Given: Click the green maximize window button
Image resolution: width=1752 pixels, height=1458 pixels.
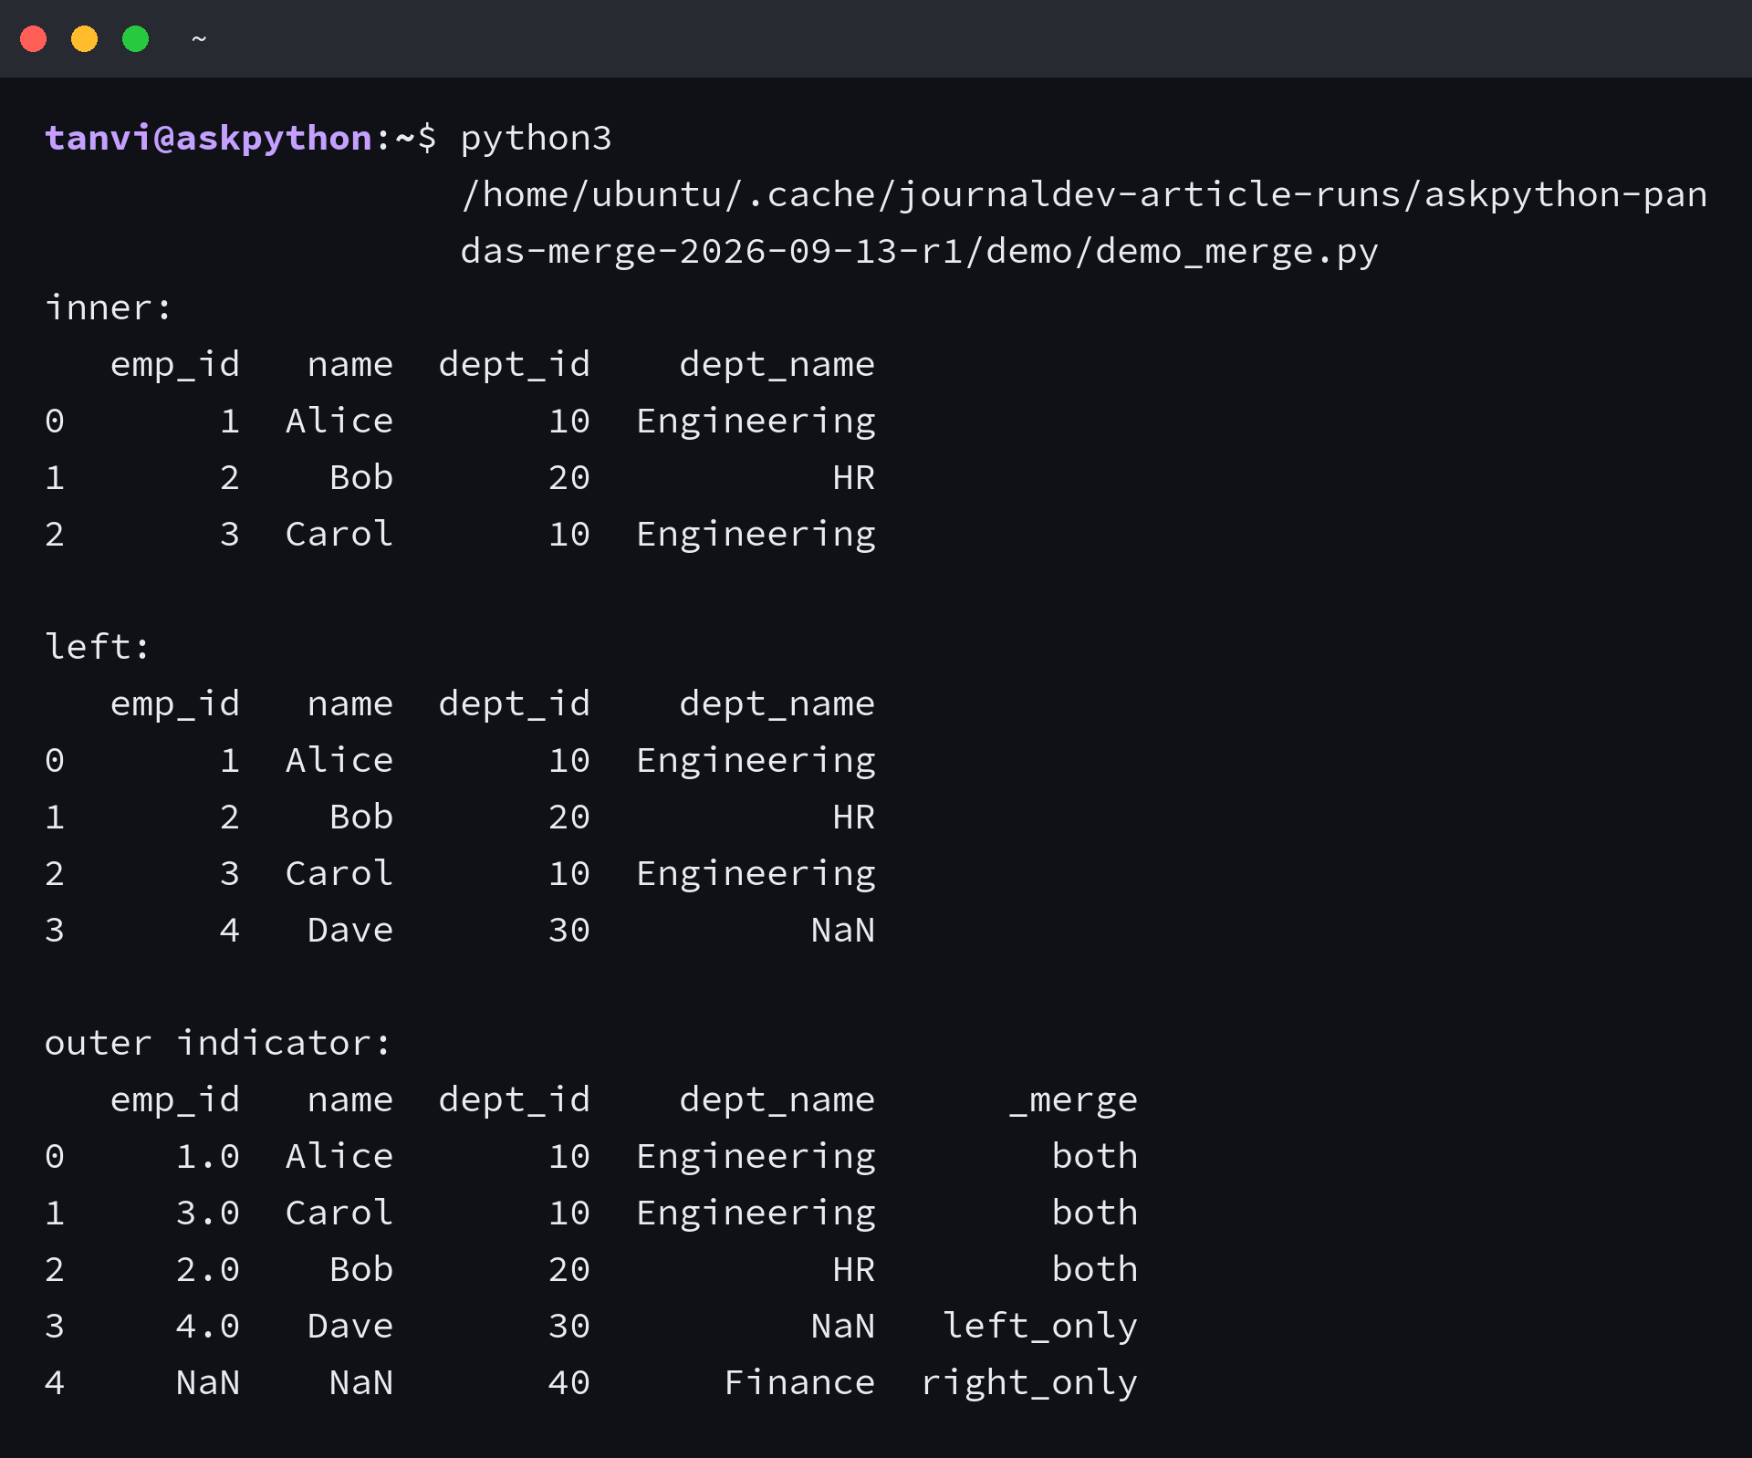Looking at the screenshot, I should point(136,39).
